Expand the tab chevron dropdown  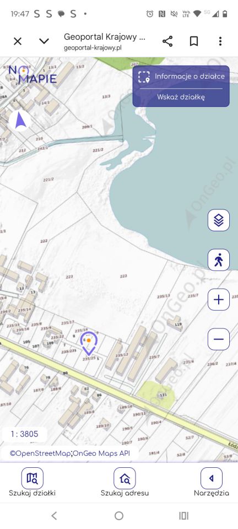click(44, 41)
